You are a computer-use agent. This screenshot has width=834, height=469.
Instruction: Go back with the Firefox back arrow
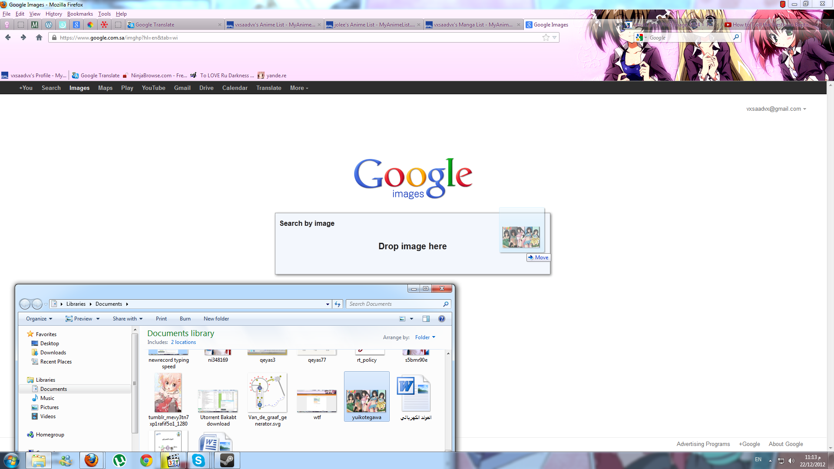coord(8,38)
